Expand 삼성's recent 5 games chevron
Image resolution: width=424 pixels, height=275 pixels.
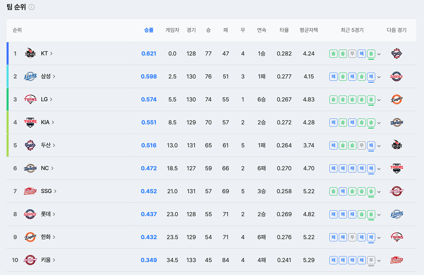379,77
